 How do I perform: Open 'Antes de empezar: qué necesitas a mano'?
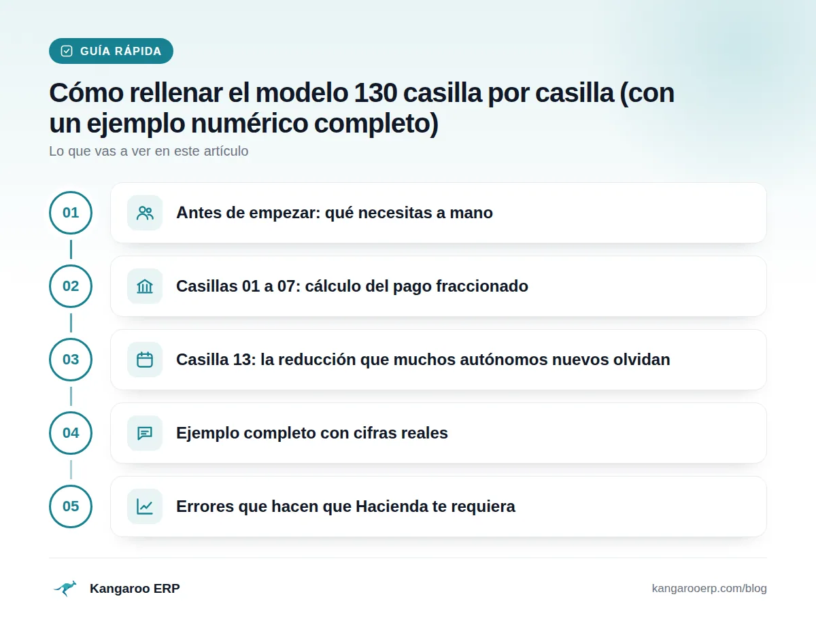[x=439, y=213]
